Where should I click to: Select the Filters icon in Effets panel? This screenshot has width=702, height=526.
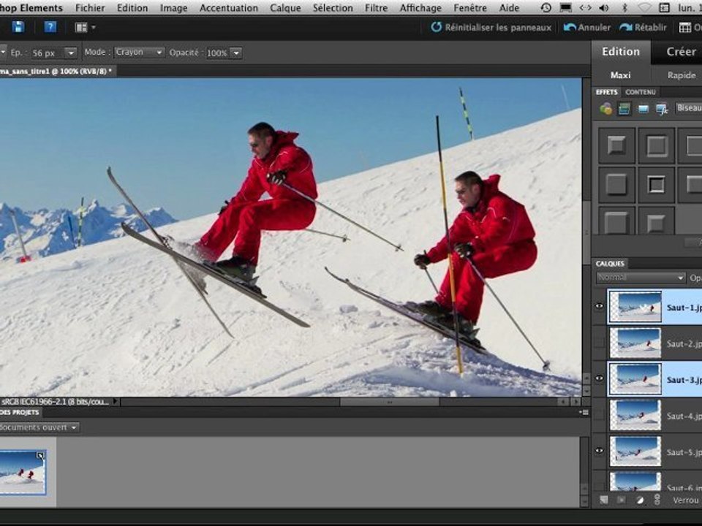pyautogui.click(x=605, y=108)
